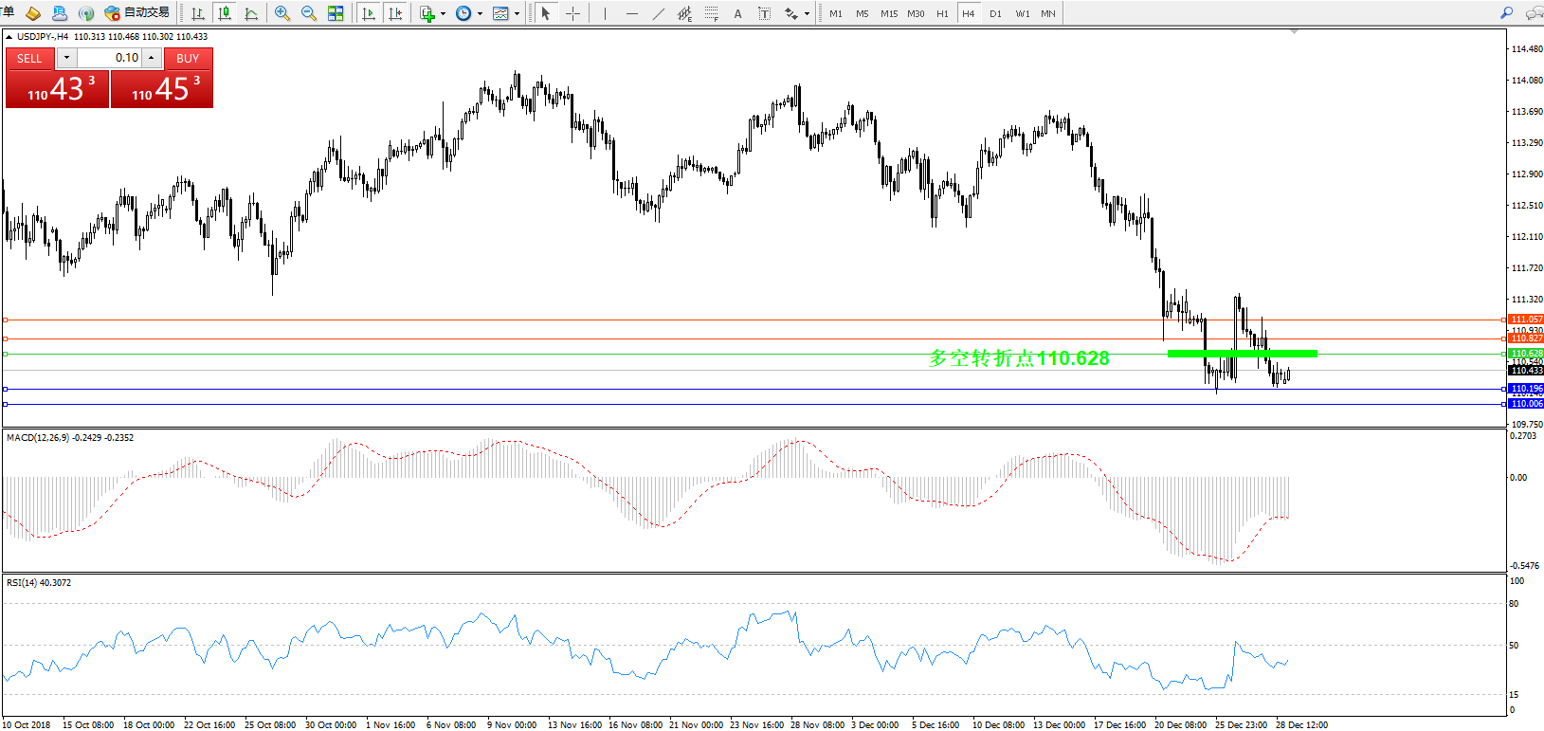
Task: Switch to the D1 timeframe
Action: 995,13
